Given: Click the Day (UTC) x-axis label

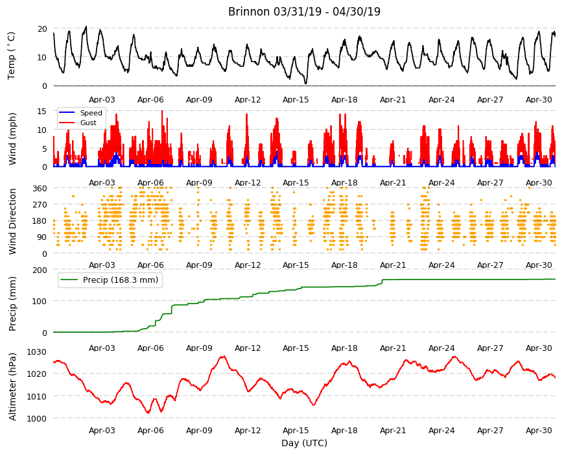Looking at the screenshot, I should click(x=304, y=443).
